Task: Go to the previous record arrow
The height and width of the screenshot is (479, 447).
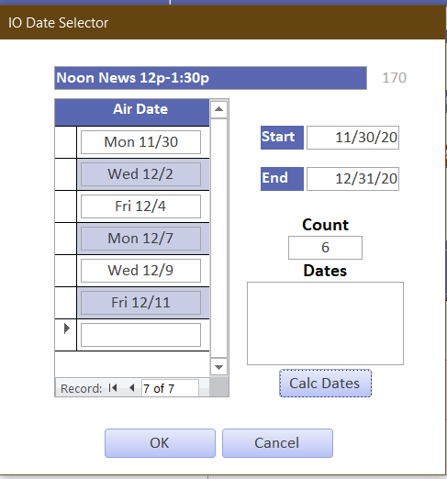Action: click(132, 388)
